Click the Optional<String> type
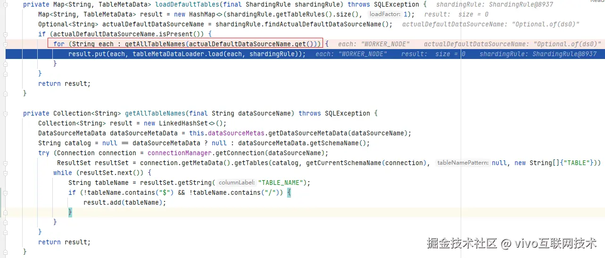The width and height of the screenshot is (605, 258). pyautogui.click(x=68, y=24)
